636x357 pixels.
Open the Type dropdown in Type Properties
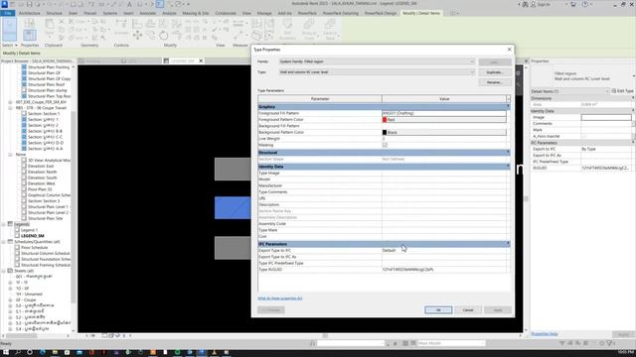tap(472, 72)
